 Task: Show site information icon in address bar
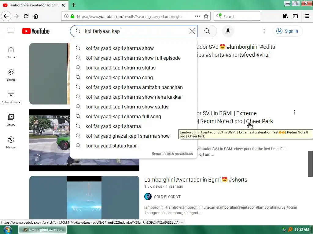coord(66,16)
